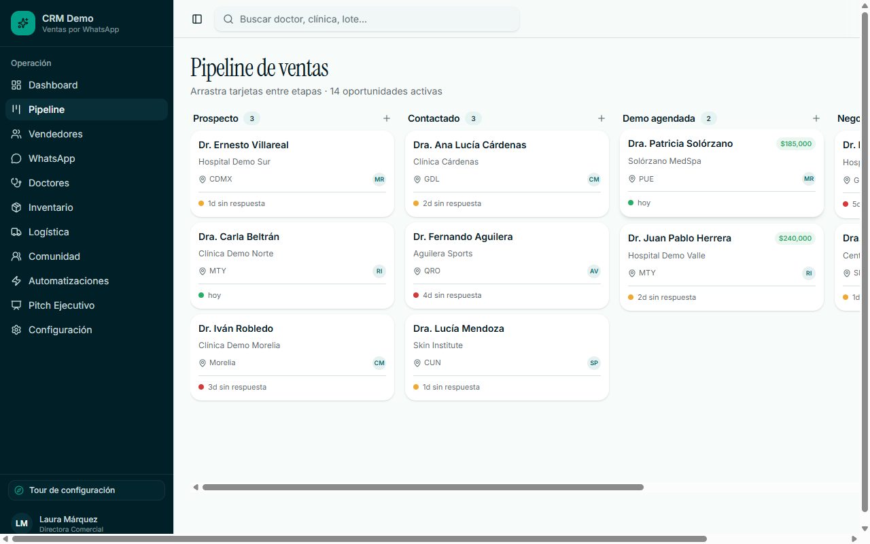Click RI avatar on Juan Pablo Herrera card
The width and height of the screenshot is (870, 544).
pyautogui.click(x=809, y=273)
